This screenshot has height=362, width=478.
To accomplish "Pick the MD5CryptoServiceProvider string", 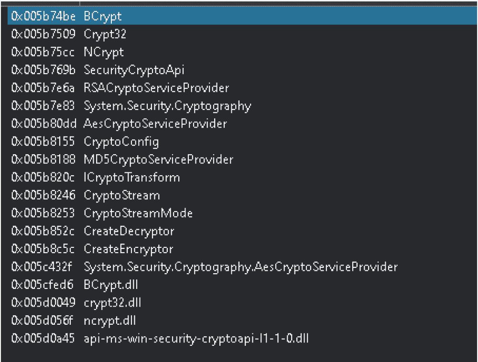I will tap(158, 160).
